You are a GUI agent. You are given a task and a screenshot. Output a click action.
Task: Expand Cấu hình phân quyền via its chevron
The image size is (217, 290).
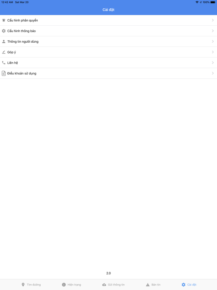tap(213, 20)
